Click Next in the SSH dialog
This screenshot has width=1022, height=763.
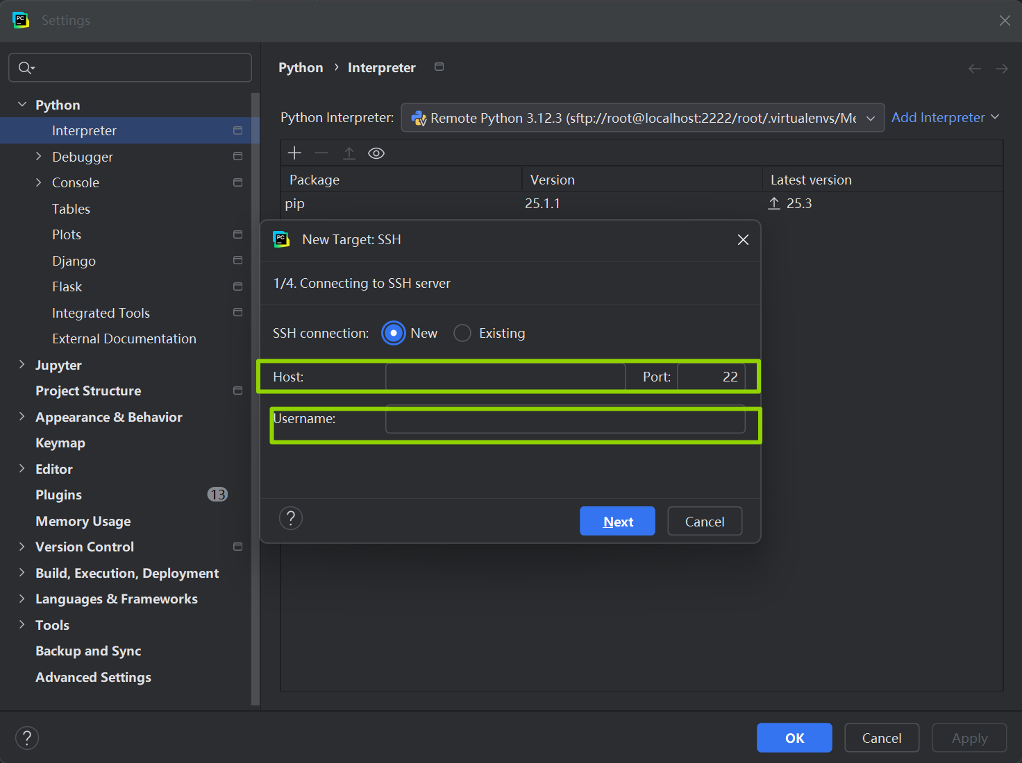pyautogui.click(x=617, y=521)
